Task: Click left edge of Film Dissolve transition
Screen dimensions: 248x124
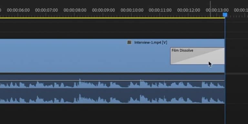Action: coord(170,56)
